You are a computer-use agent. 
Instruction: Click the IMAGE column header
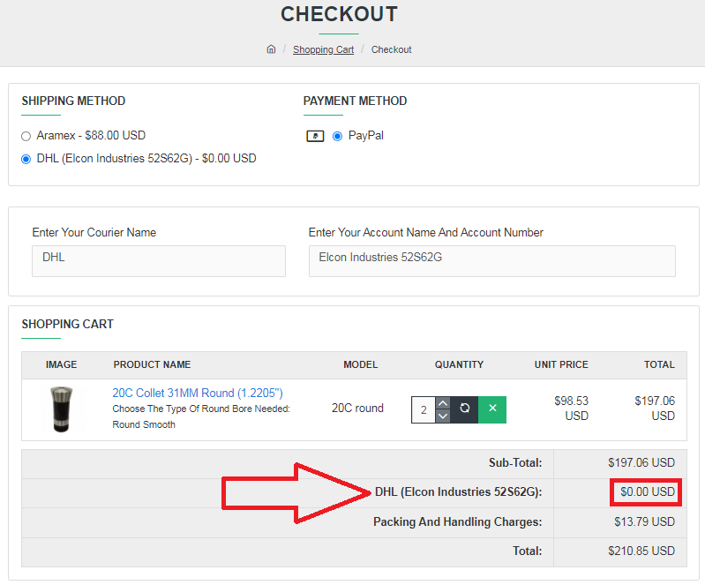click(61, 364)
